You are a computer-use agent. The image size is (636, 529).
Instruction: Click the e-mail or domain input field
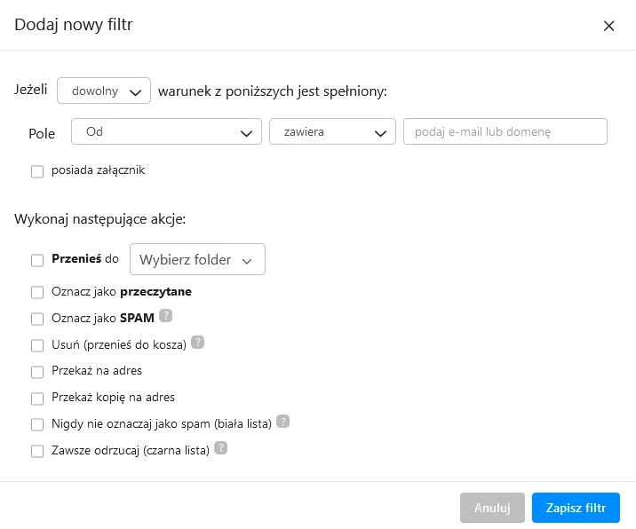505,131
